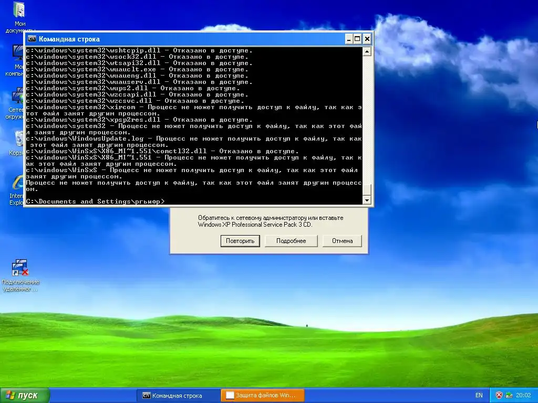Click the wzcsapi.dll console line
The height and width of the screenshot is (403, 538).
[137, 94]
